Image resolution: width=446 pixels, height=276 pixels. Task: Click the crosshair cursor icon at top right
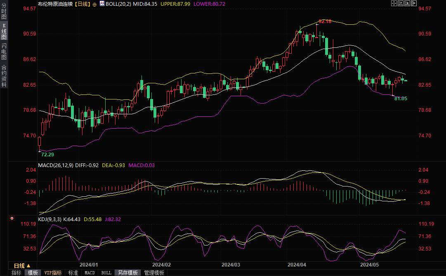click(x=393, y=3)
